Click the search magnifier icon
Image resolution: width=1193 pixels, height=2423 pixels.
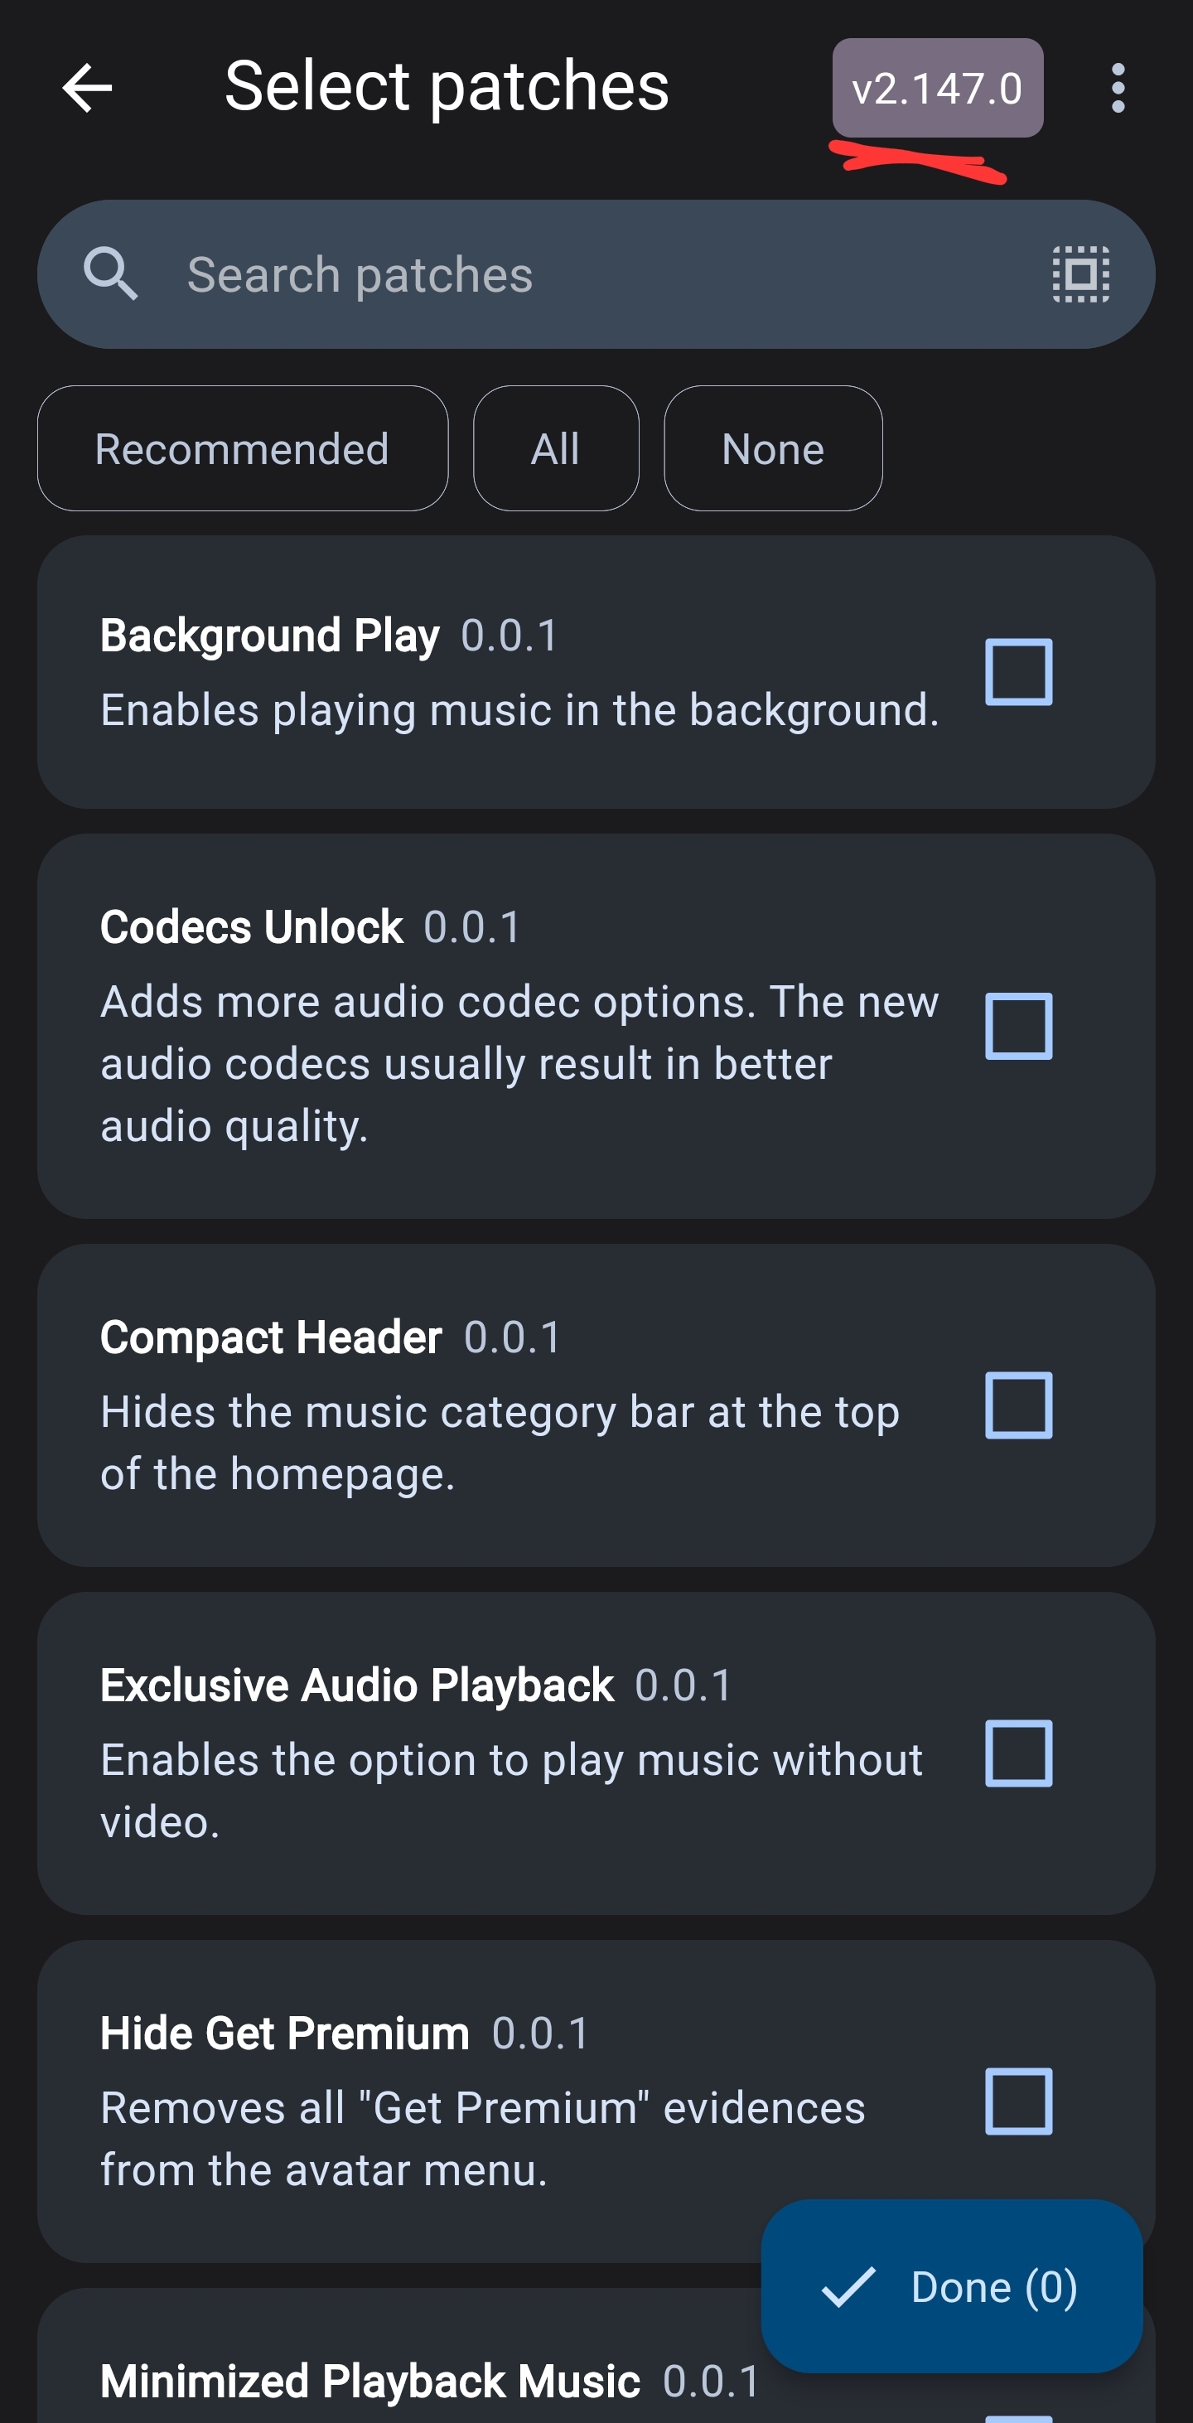point(113,273)
